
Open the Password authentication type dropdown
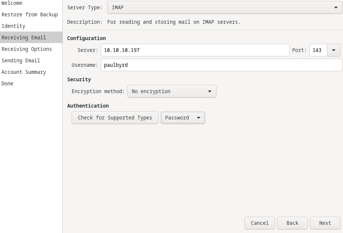click(183, 118)
